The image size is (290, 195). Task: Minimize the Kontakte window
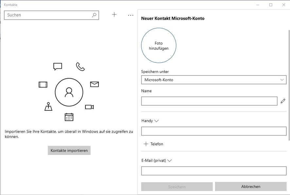258,5
